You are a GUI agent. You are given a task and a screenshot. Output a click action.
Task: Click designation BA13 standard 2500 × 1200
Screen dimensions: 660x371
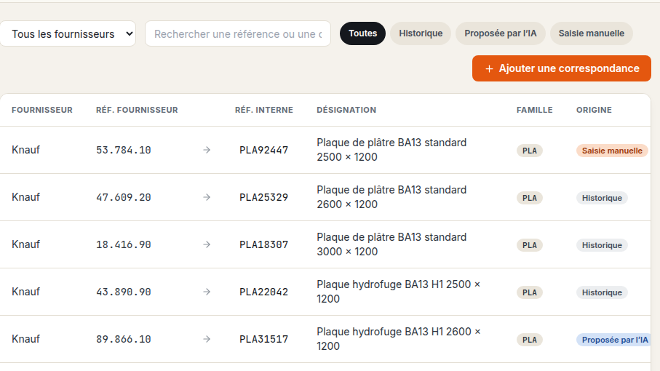click(391, 150)
